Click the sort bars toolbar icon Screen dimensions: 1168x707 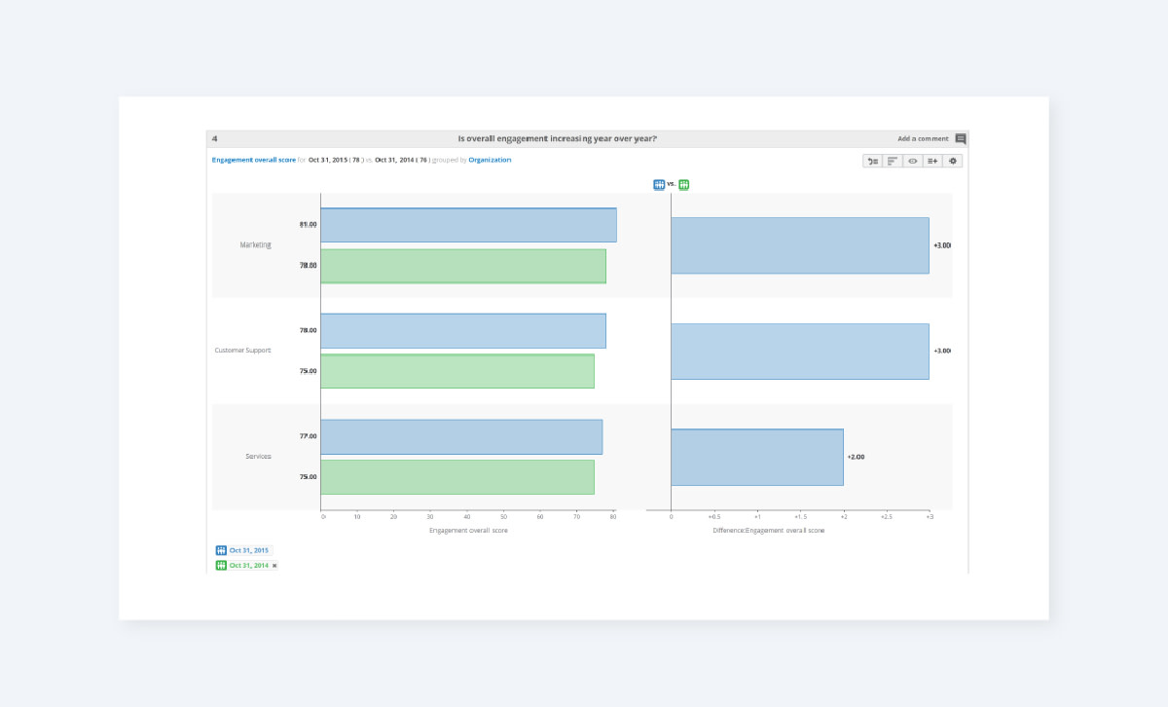pos(893,161)
